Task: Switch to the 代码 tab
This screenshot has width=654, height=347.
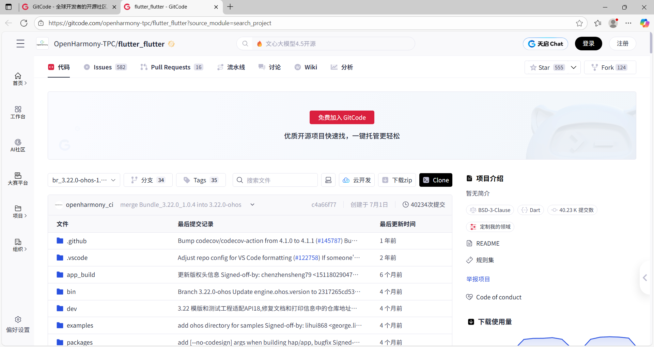Action: pyautogui.click(x=59, y=67)
